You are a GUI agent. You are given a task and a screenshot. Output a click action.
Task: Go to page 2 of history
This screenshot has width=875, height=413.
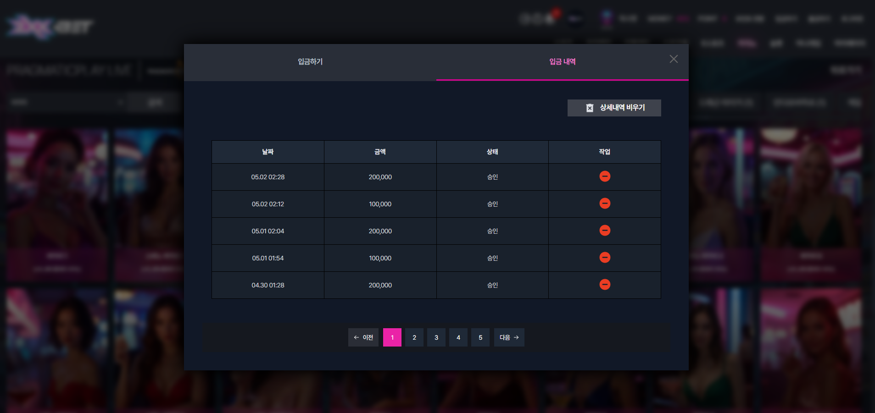[414, 337]
